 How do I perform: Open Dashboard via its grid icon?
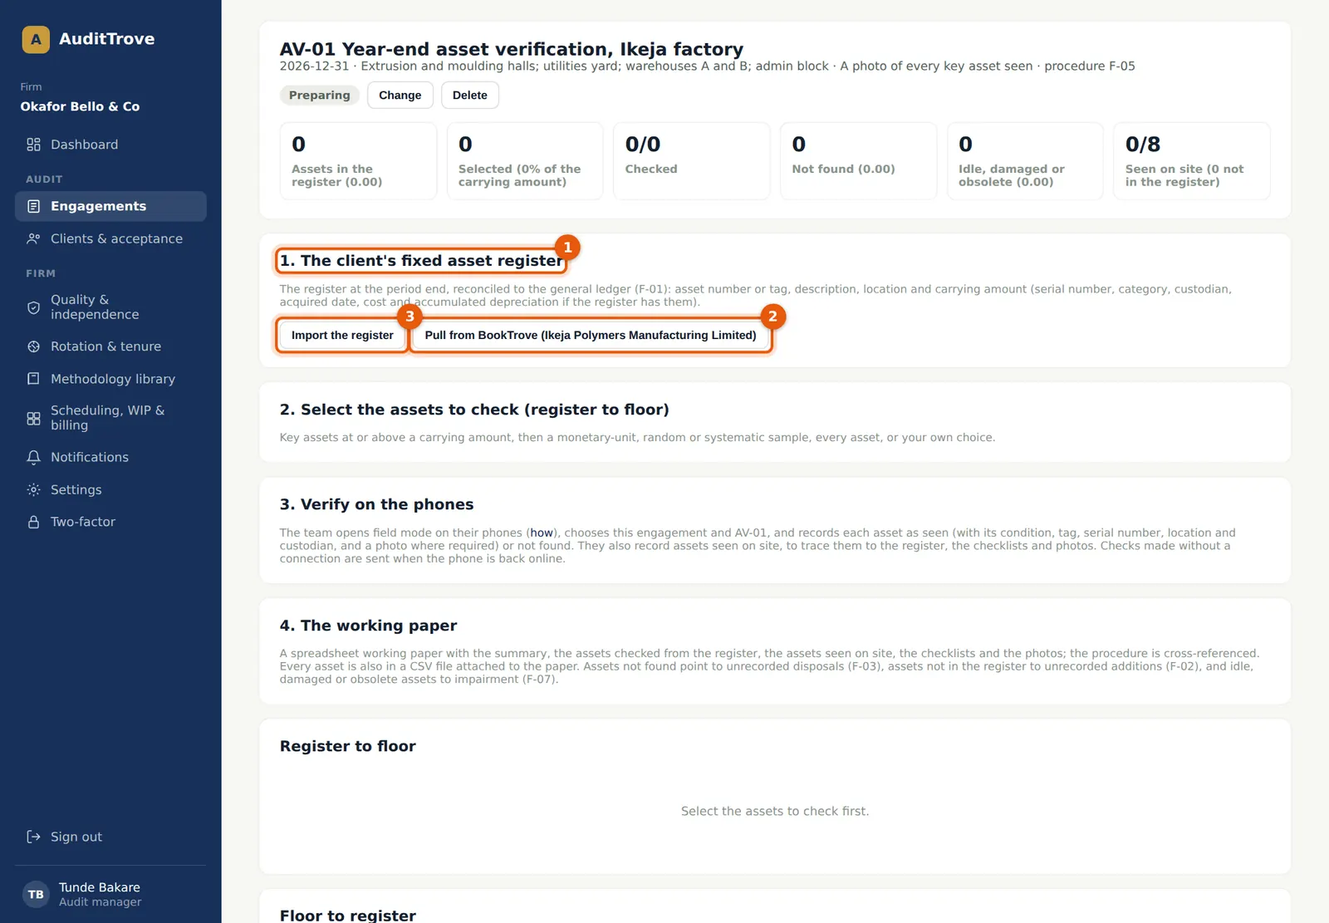tap(33, 145)
